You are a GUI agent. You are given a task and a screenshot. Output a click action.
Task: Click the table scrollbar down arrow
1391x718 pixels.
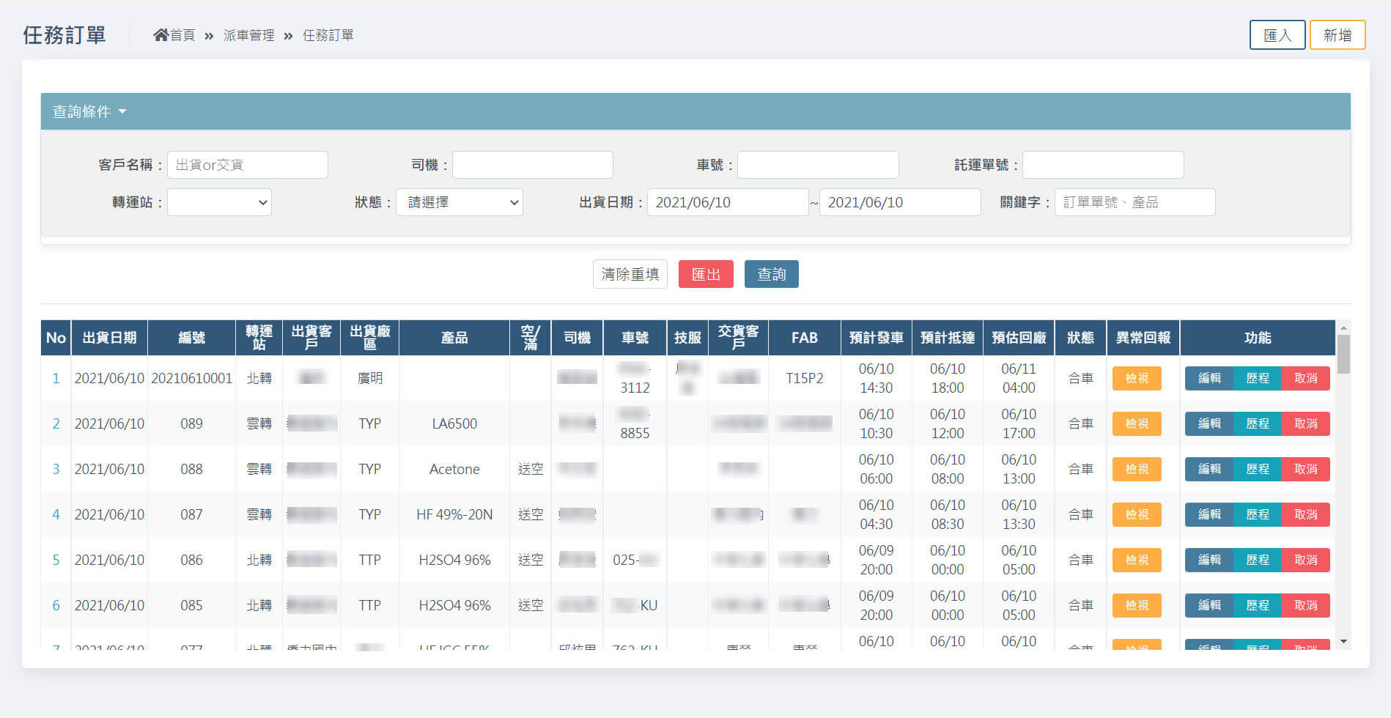click(1343, 641)
